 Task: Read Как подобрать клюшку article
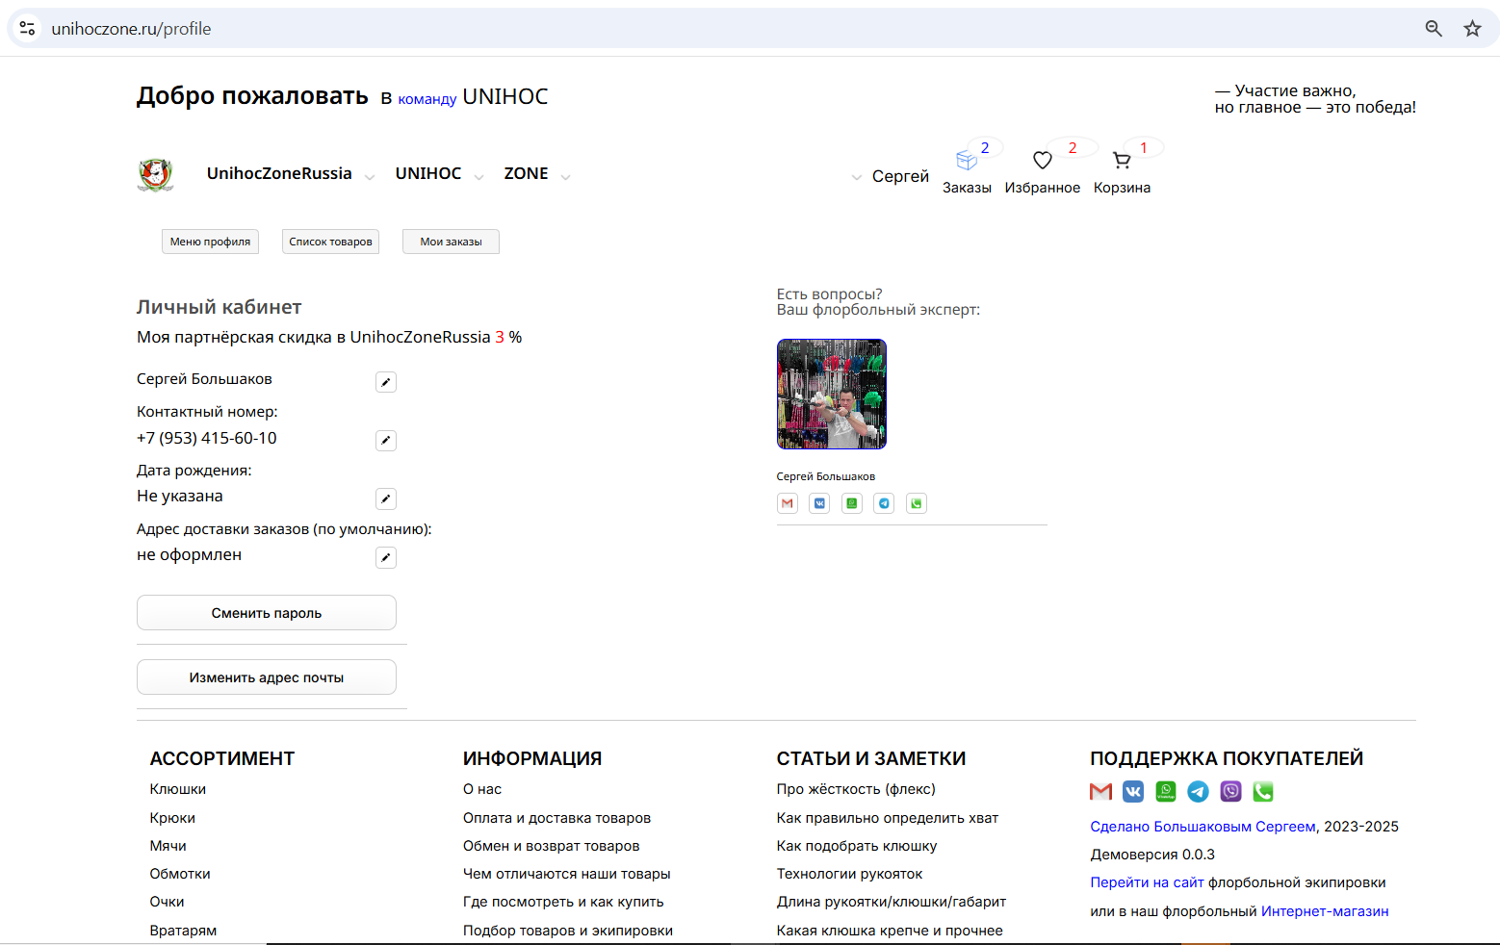[857, 846]
